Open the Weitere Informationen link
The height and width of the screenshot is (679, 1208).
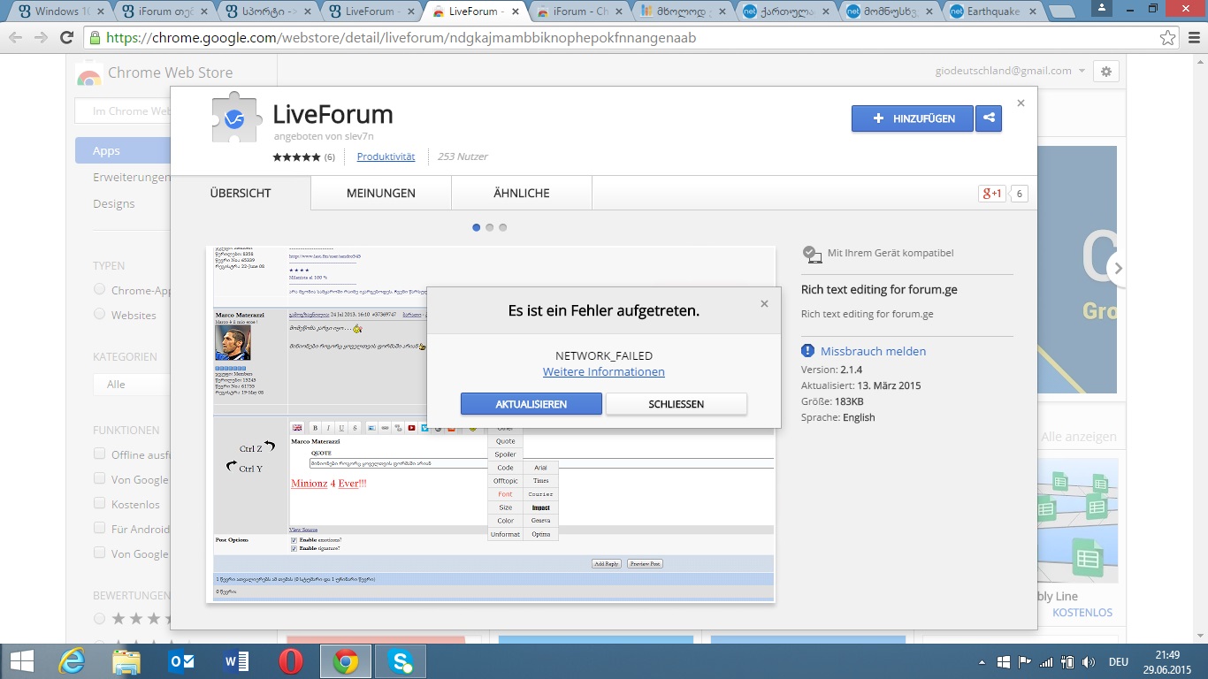[604, 372]
